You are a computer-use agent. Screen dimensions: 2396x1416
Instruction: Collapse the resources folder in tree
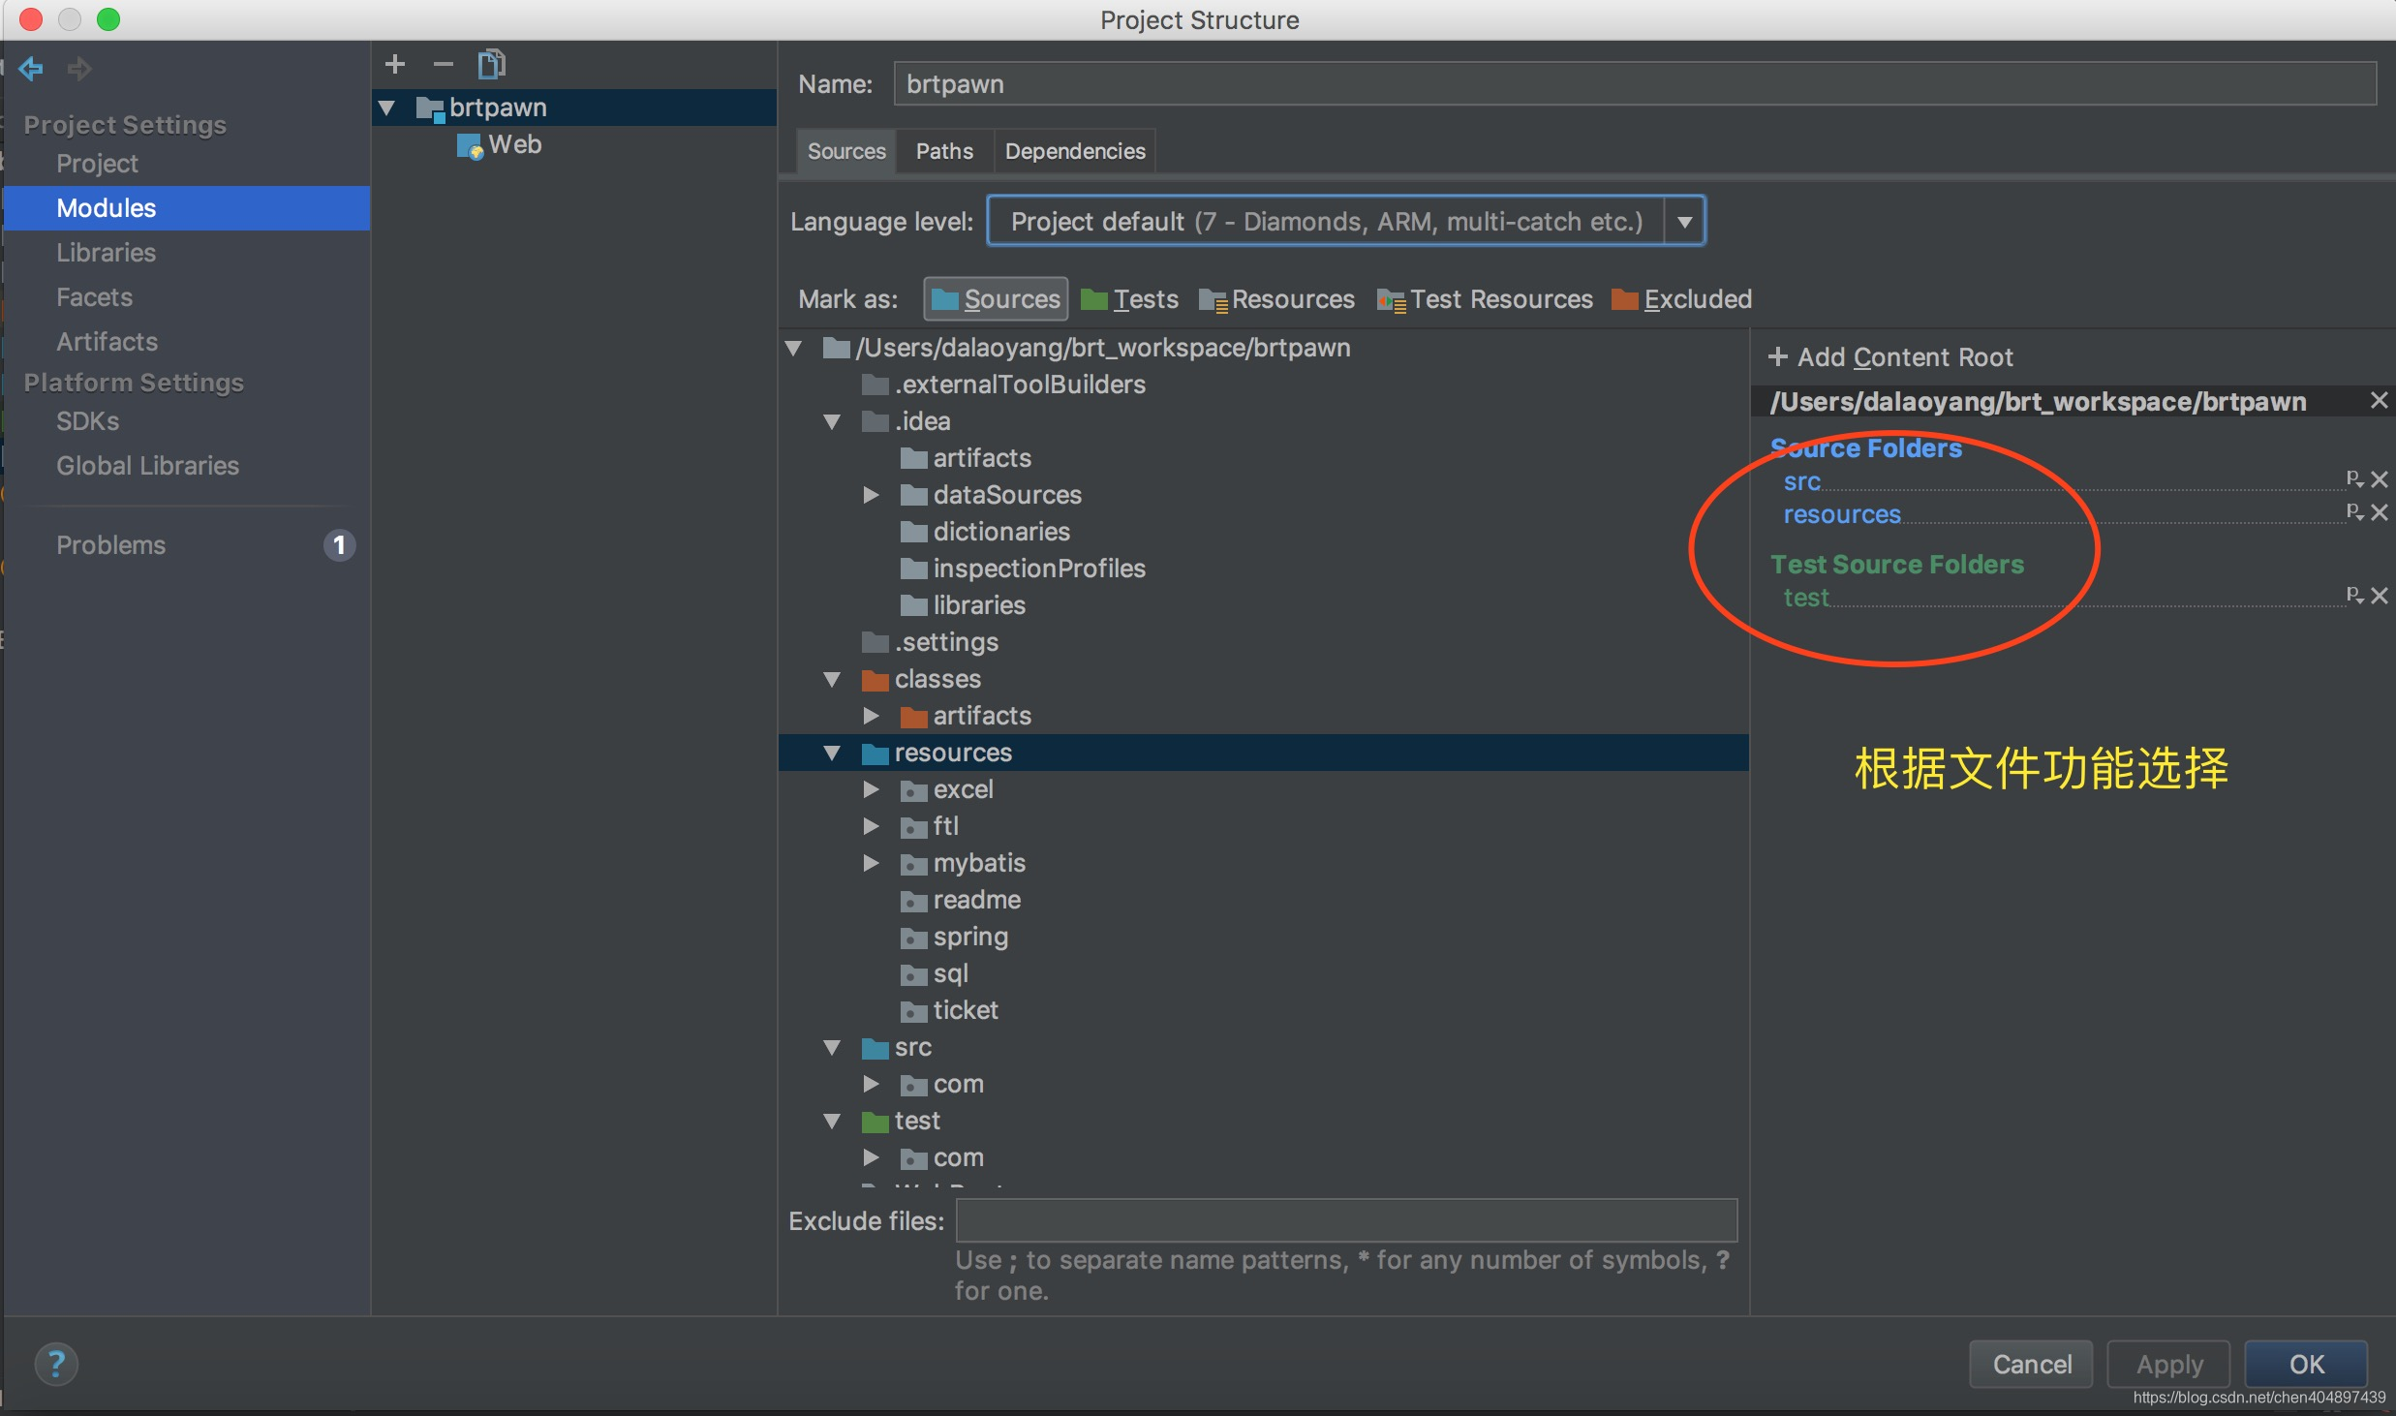click(832, 753)
